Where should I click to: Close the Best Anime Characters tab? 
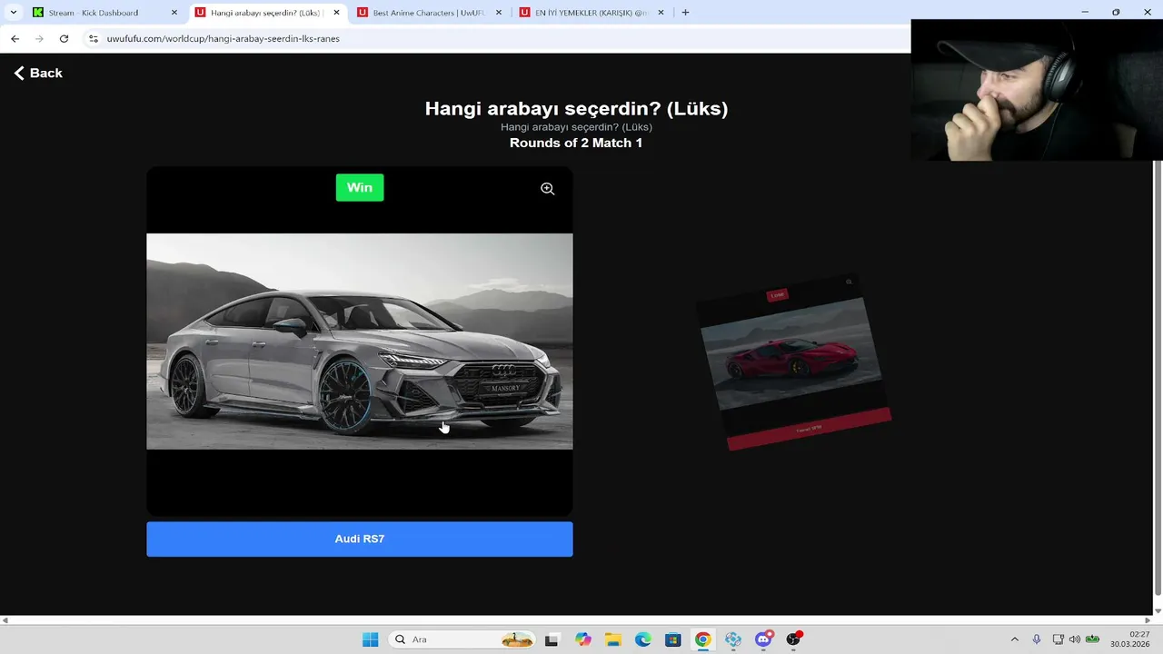pos(498,13)
